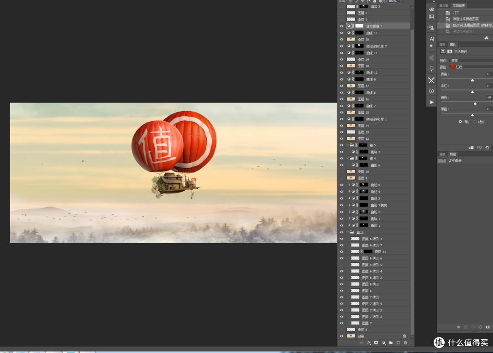Screen dimensions: 493x353
Task: Click the mask thumbnail of 色相/饱和度 2
Action: click(x=359, y=46)
